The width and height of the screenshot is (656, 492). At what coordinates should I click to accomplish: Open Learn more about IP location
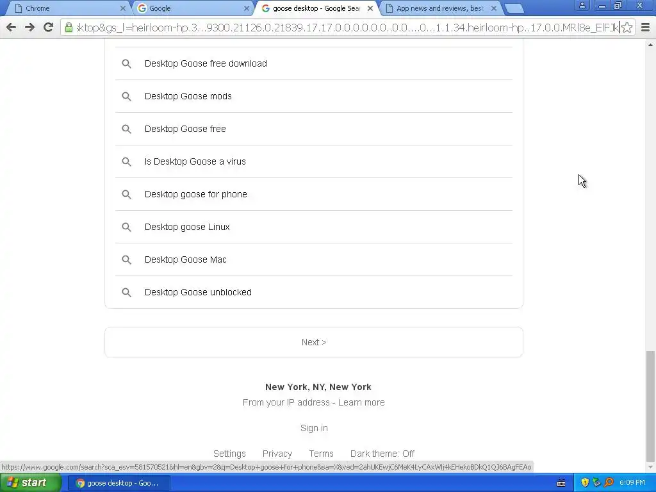(361, 402)
